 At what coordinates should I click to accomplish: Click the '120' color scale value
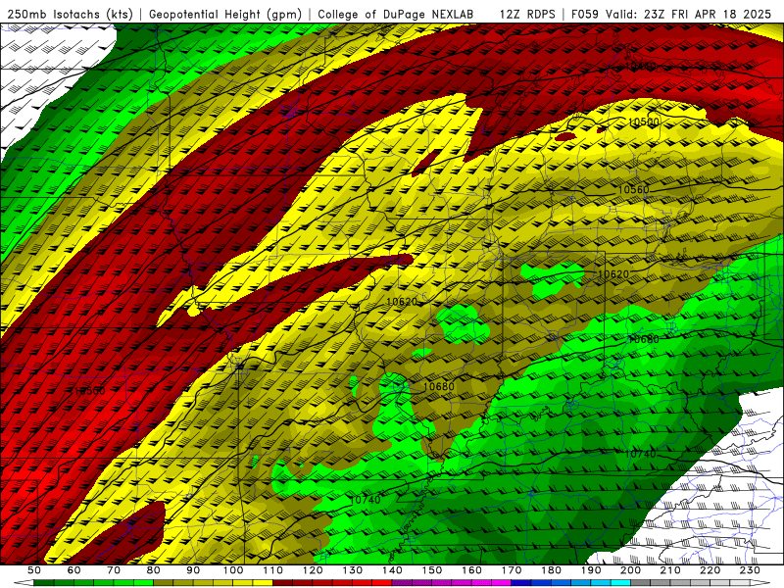pos(313,570)
